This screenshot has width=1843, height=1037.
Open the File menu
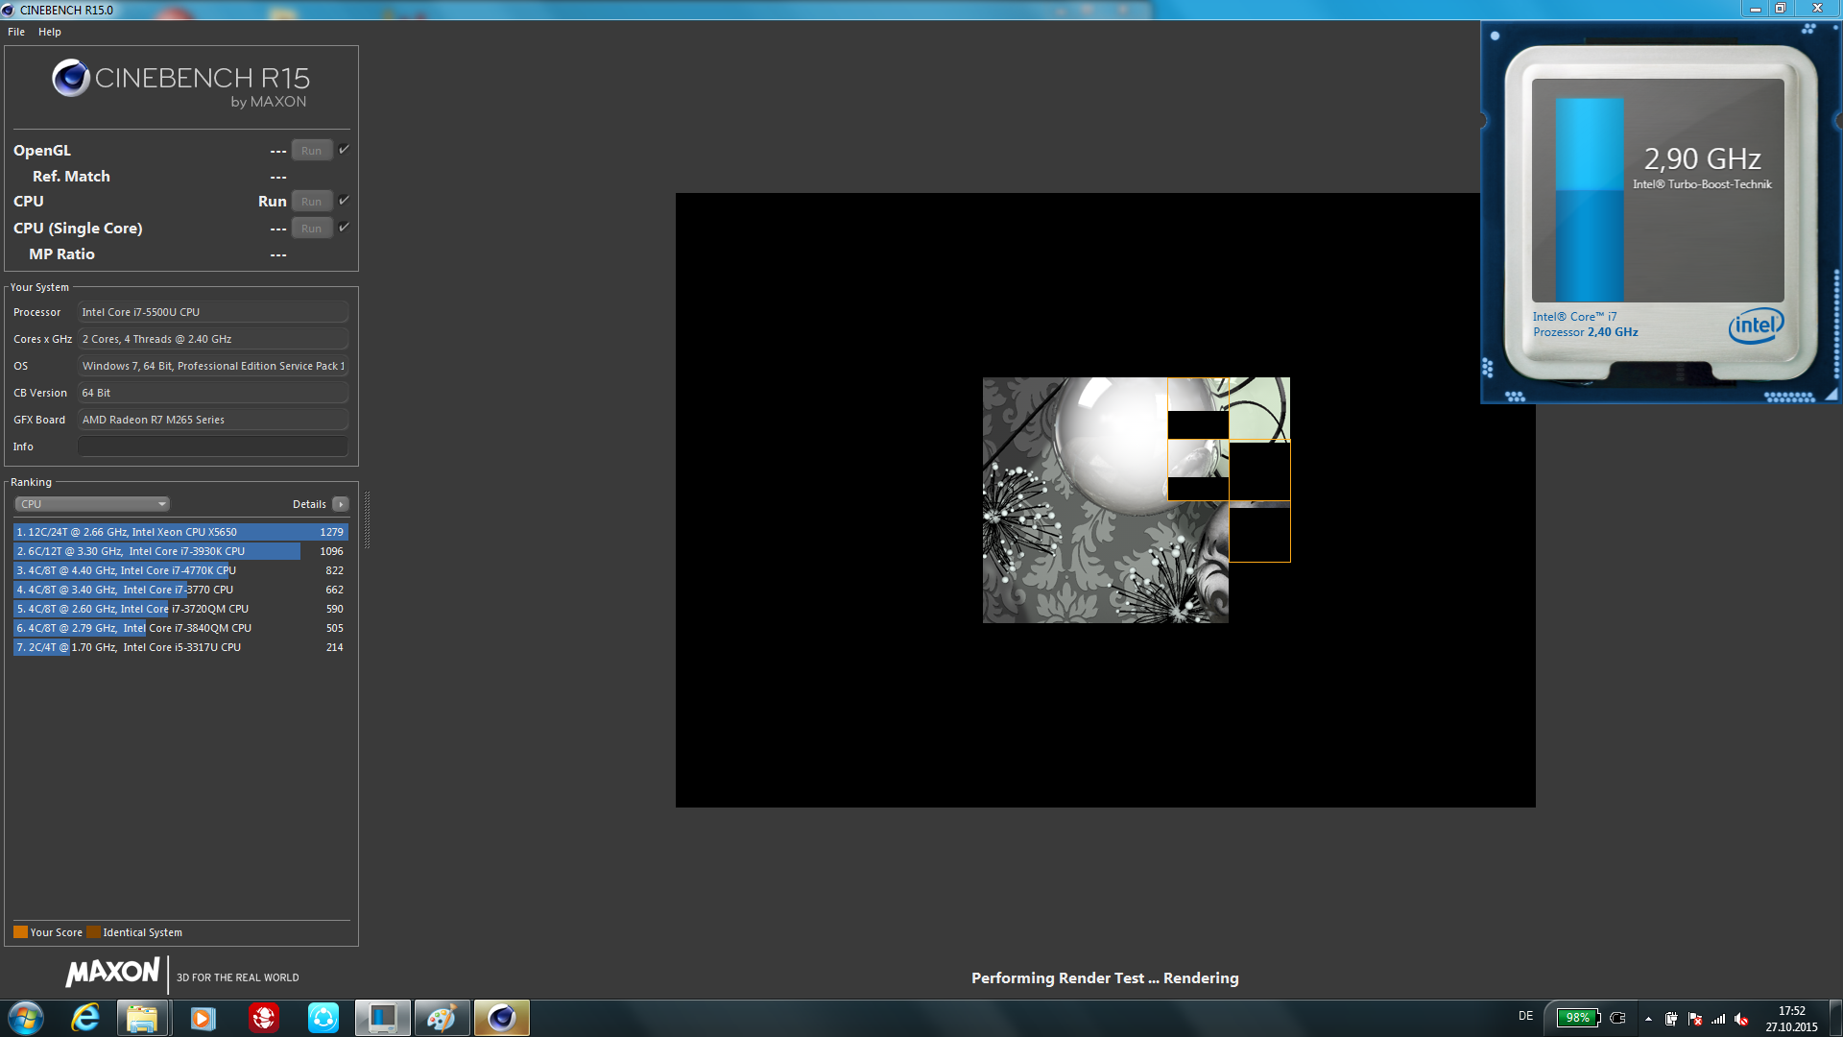16,32
